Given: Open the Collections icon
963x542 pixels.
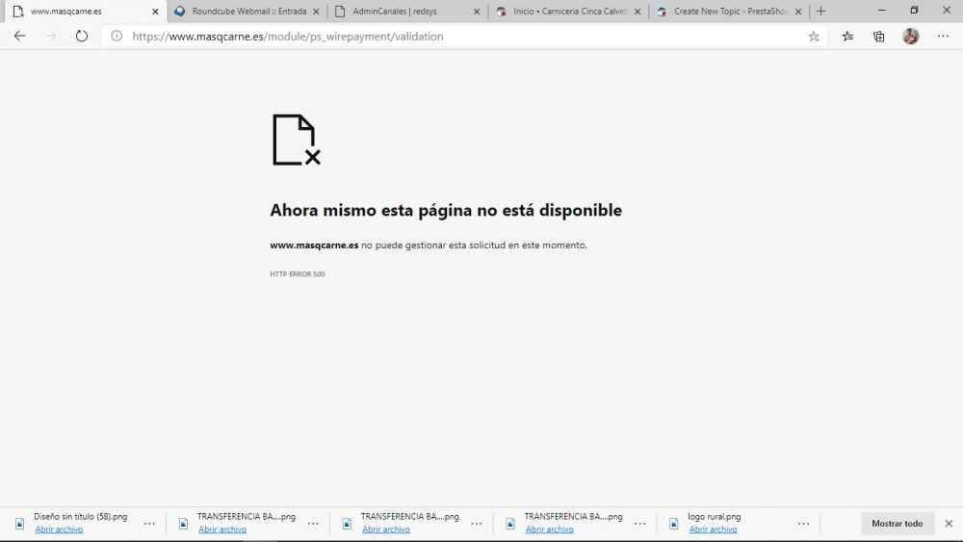Looking at the screenshot, I should click(x=879, y=37).
